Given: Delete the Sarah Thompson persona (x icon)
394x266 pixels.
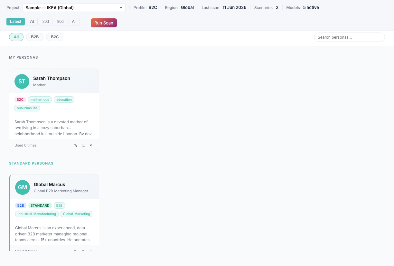Looking at the screenshot, I should coord(91,145).
